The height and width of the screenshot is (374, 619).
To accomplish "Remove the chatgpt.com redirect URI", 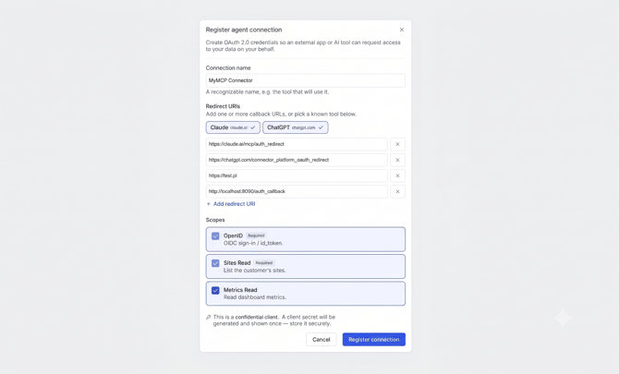I will [397, 160].
